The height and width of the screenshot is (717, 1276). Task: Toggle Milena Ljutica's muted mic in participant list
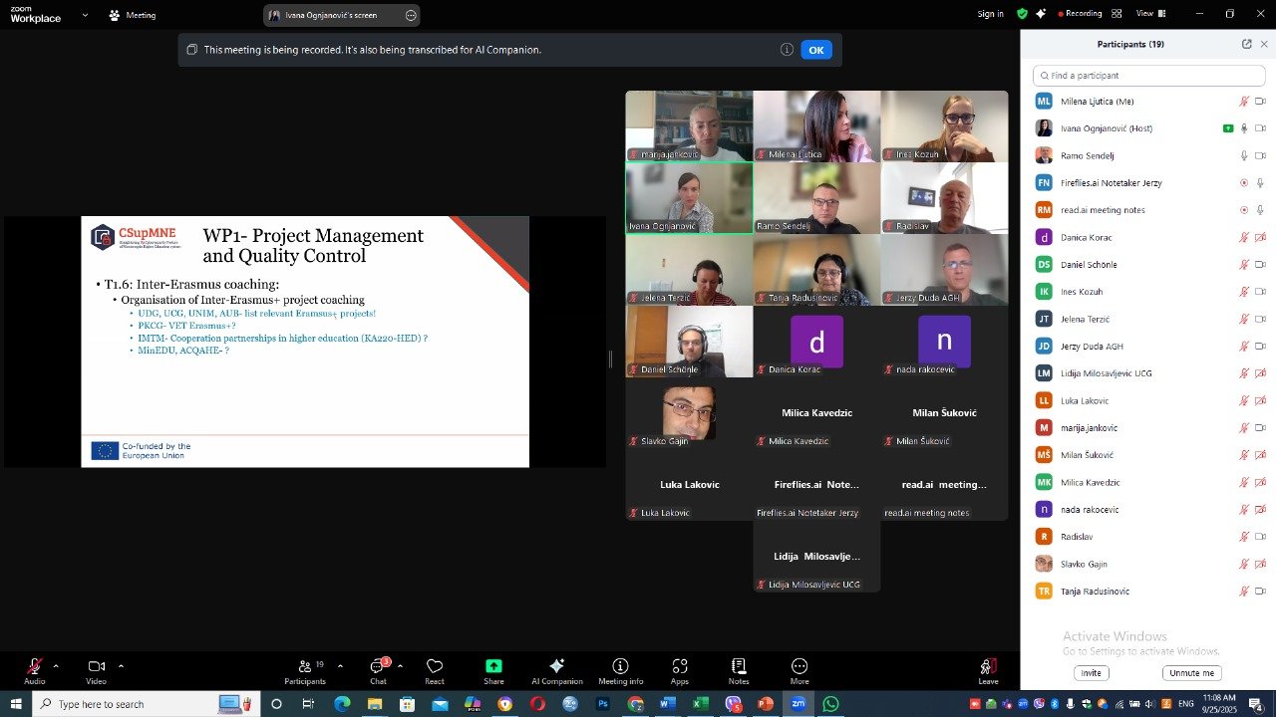click(1244, 102)
